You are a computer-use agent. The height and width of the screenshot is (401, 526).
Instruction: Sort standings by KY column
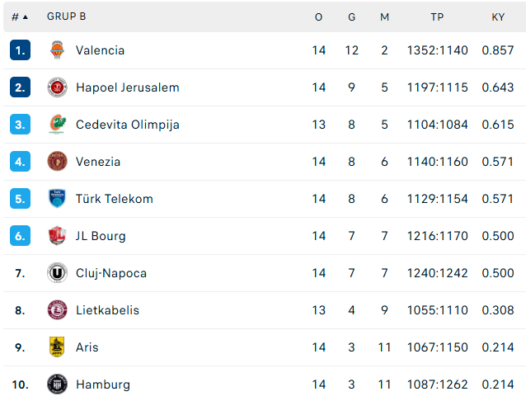point(498,17)
